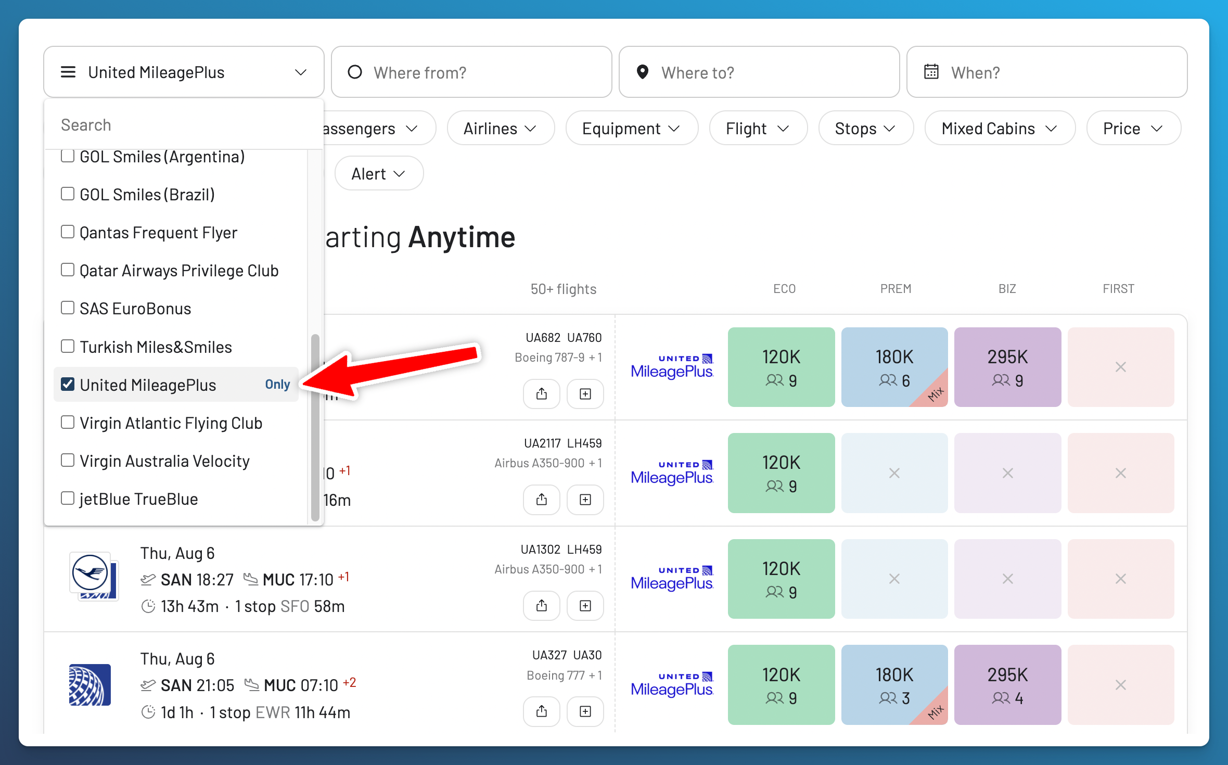Image resolution: width=1228 pixels, height=765 pixels.
Task: Click MileagePlus logo in UA1302 row
Action: (672, 579)
